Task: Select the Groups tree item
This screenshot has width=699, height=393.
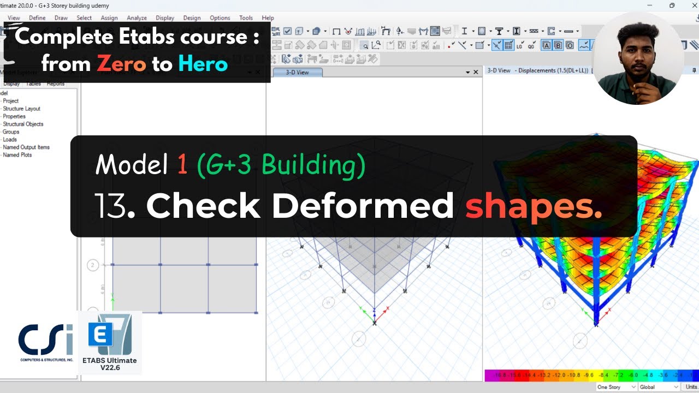Action: coord(11,132)
